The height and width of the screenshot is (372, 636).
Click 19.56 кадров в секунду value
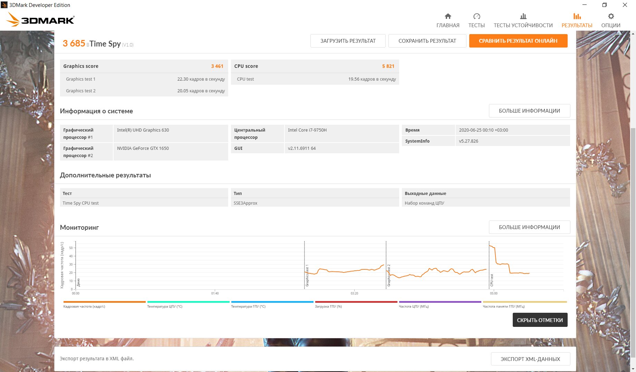coord(372,79)
